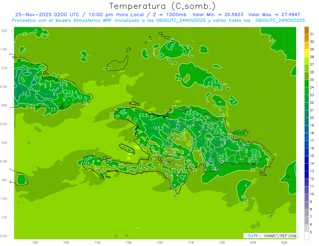Click the "21N" latitude axis label
The width and height of the screenshot is (319, 246).
[4, 68]
